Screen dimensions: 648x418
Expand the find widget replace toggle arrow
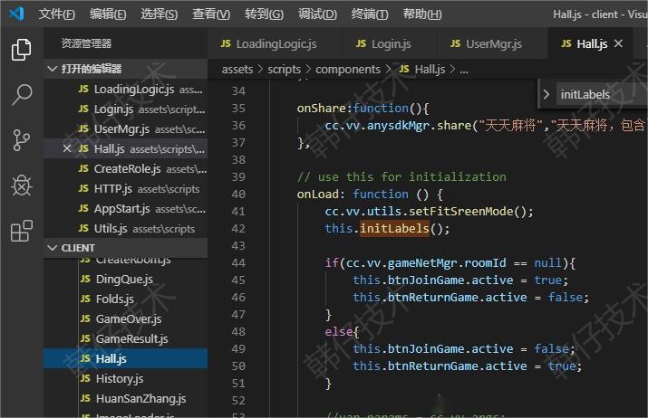click(546, 94)
